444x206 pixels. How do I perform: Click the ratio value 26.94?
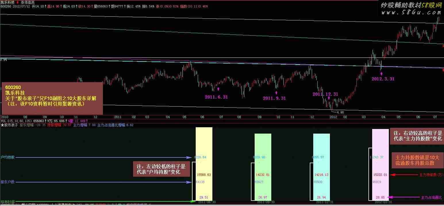pos(322,197)
